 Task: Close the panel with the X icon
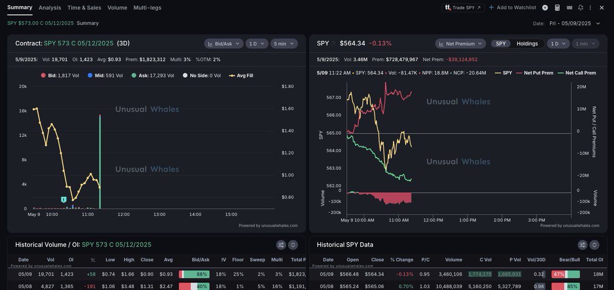601,8
